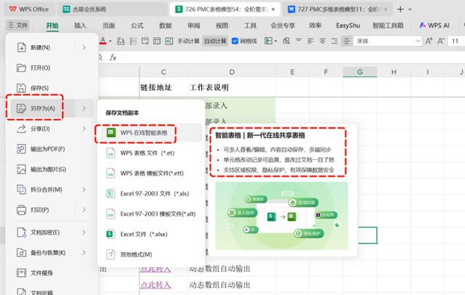Click the highlighted justify alignment icon
The height and width of the screenshot is (295, 465).
pyautogui.click(x=346, y=41)
